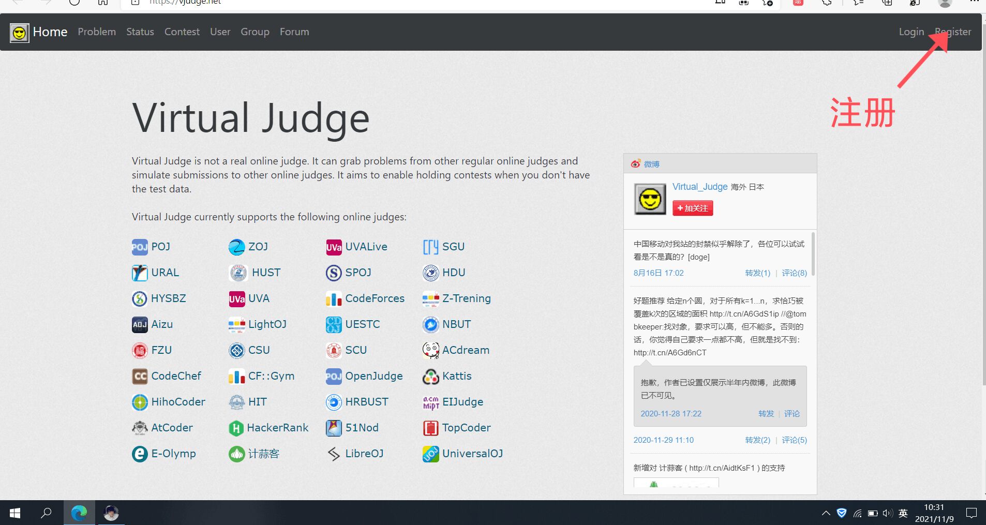Viewport: 986px width, 525px height.
Task: Select the AtCoder judge icon
Action: click(x=139, y=428)
